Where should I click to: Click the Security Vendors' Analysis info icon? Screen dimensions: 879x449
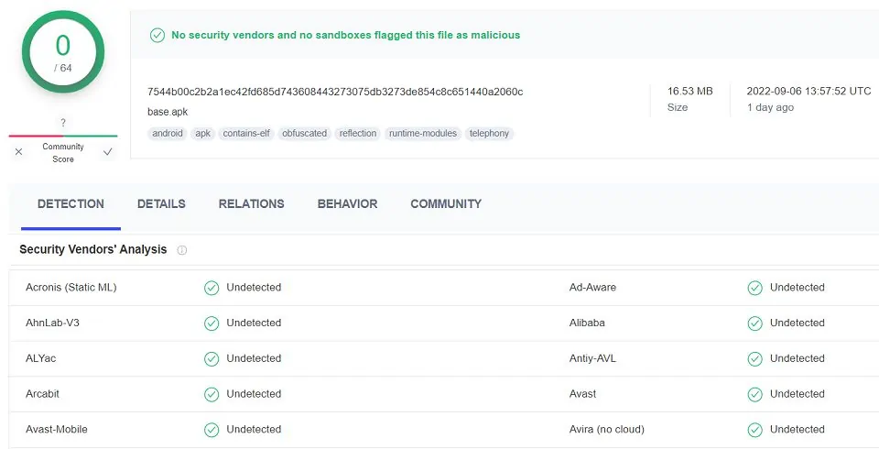181,250
